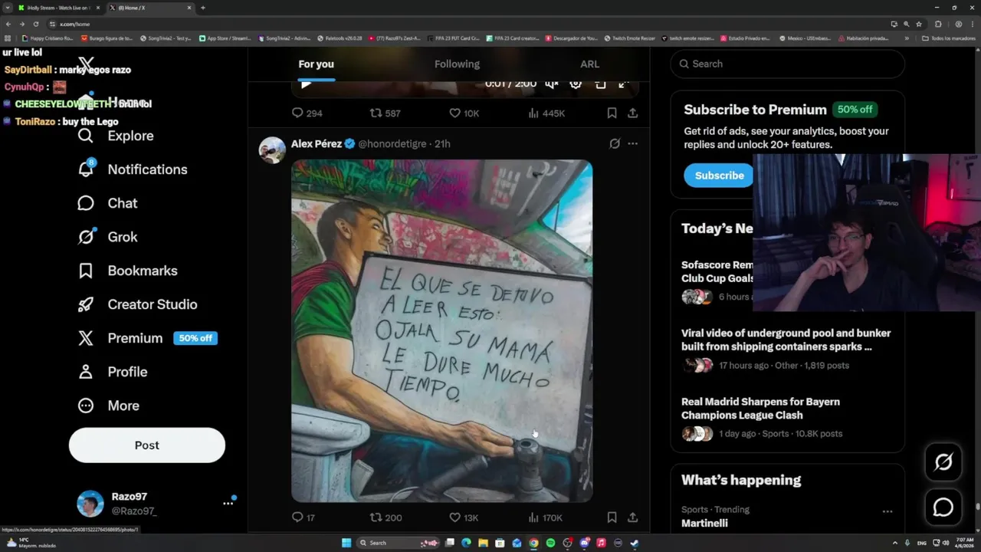This screenshot has width=981, height=552.
Task: Open Grok in the X sidebar
Action: 107,237
